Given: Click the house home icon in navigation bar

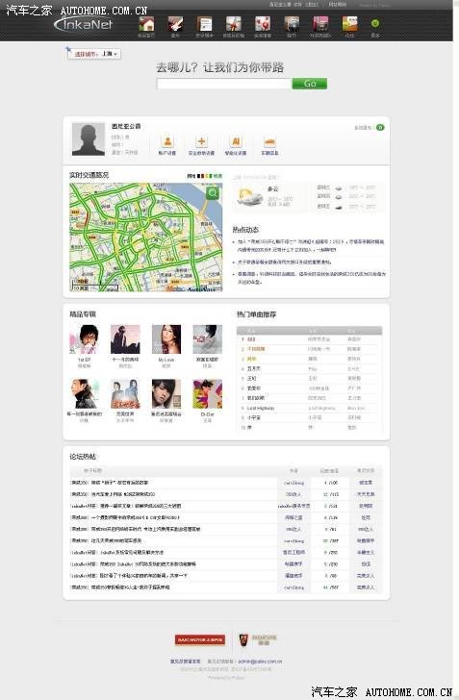Looking at the screenshot, I should pyautogui.click(x=146, y=24).
